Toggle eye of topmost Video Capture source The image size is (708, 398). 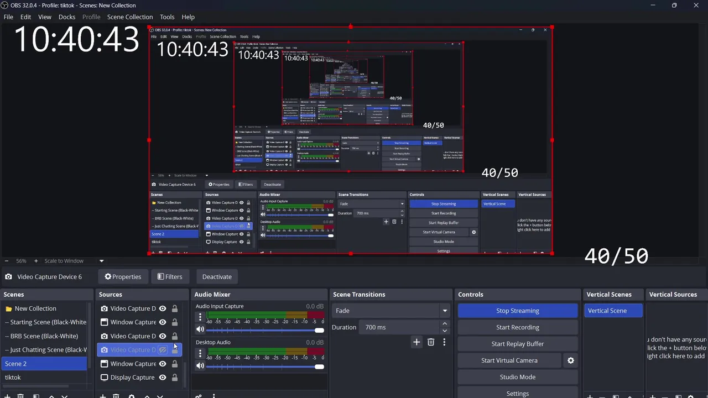pos(163,308)
